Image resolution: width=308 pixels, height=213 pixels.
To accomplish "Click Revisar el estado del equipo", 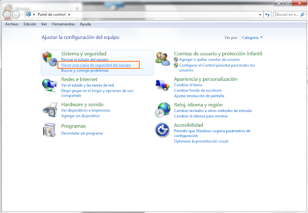I will click(85, 59).
